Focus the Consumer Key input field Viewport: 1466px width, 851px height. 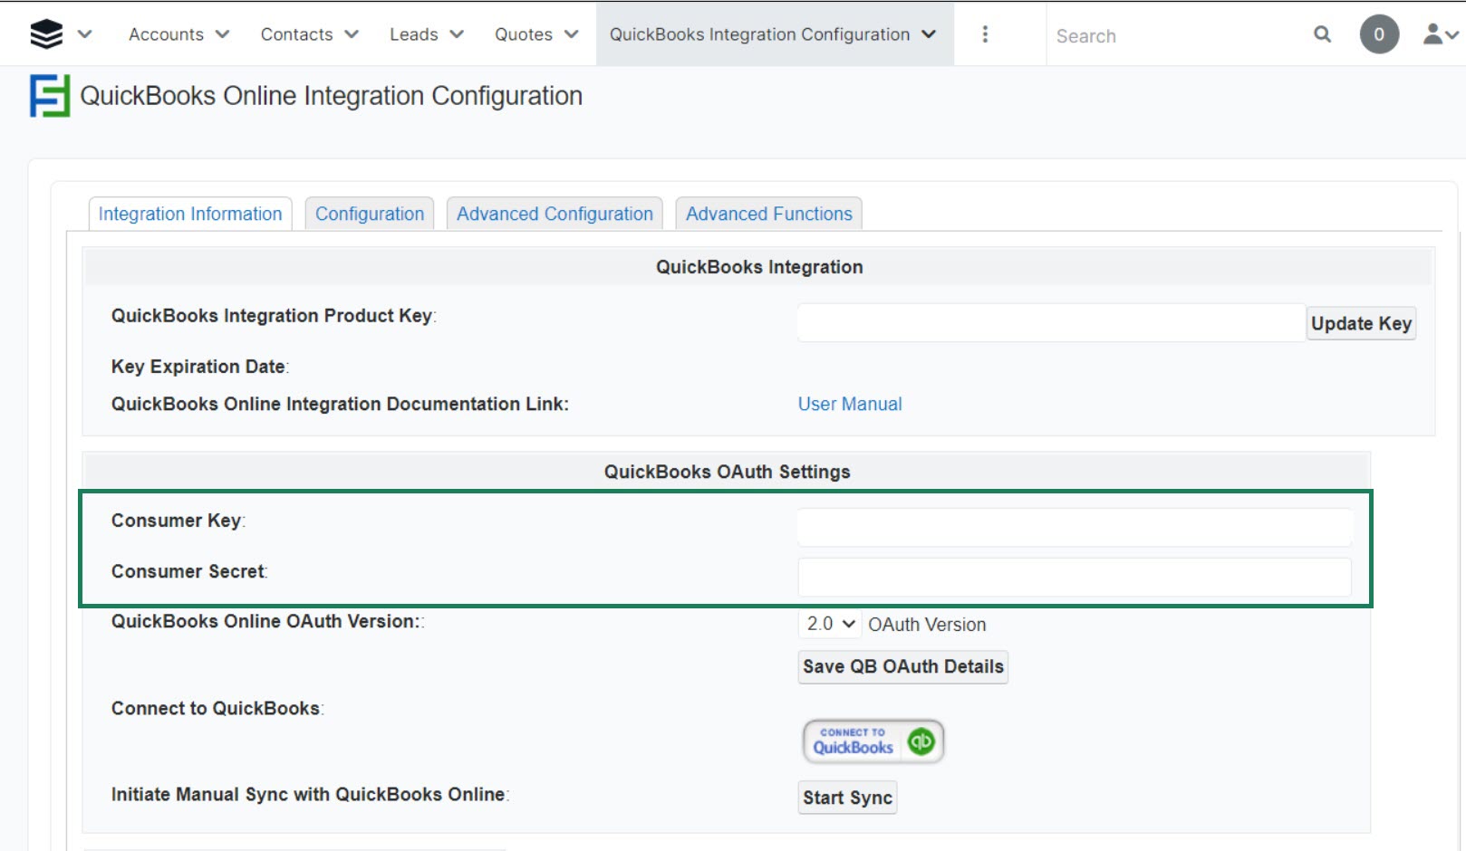pos(1074,527)
